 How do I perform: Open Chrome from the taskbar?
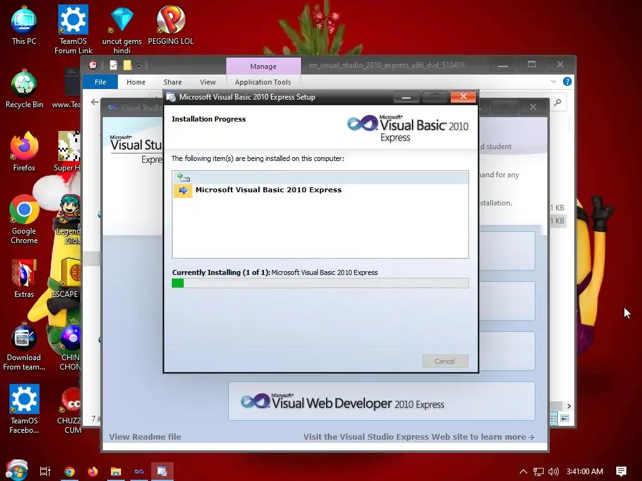(x=70, y=472)
